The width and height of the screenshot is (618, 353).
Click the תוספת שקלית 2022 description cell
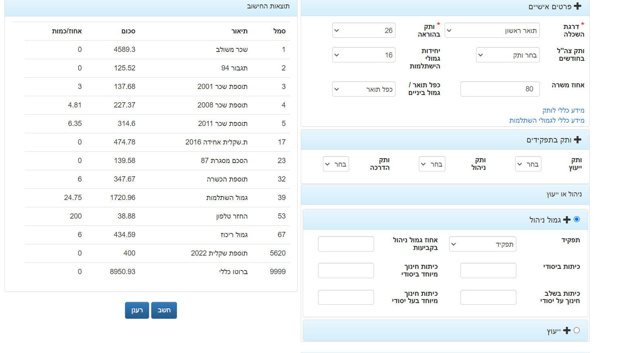[219, 253]
